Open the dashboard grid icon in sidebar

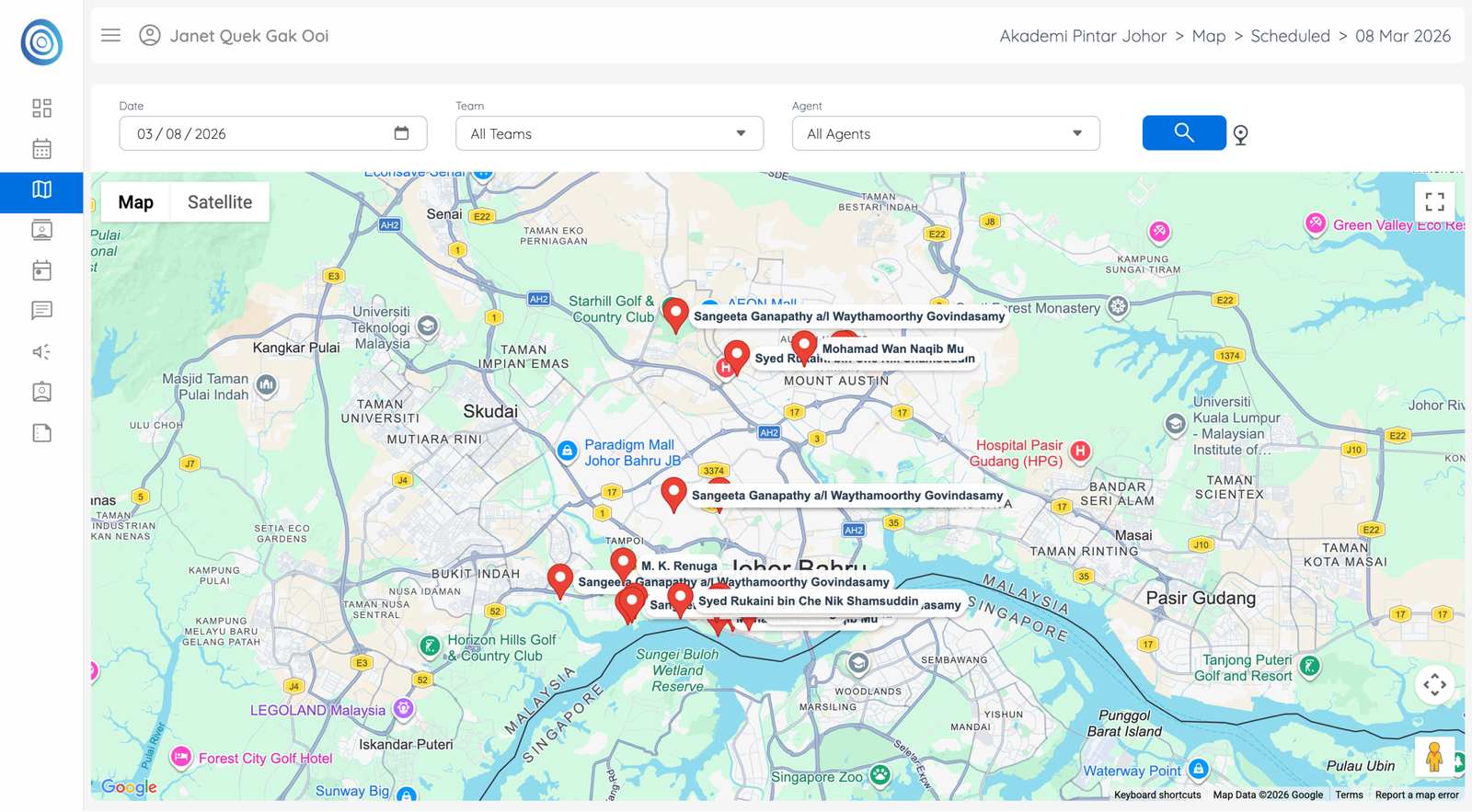pyautogui.click(x=41, y=109)
